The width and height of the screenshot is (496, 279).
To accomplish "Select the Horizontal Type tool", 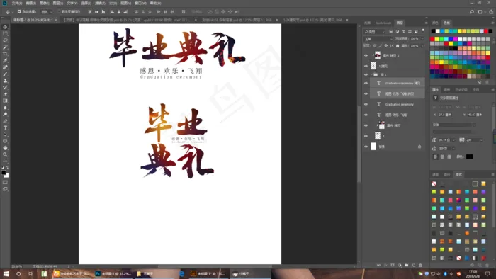I will (x=5, y=127).
